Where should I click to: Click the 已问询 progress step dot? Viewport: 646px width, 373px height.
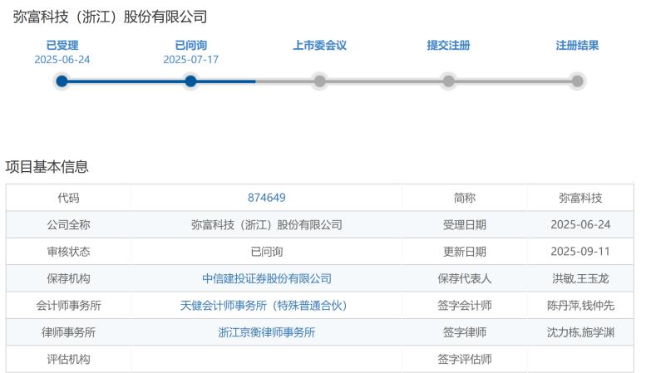(190, 81)
